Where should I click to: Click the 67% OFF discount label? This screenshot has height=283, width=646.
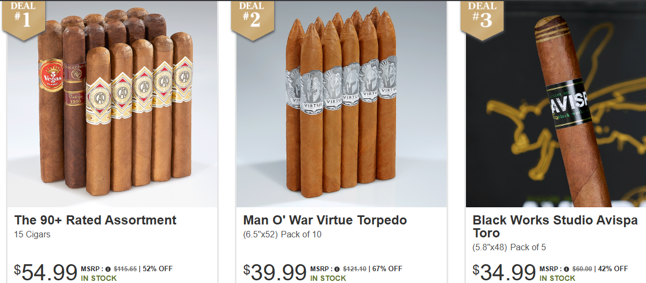coord(386,269)
